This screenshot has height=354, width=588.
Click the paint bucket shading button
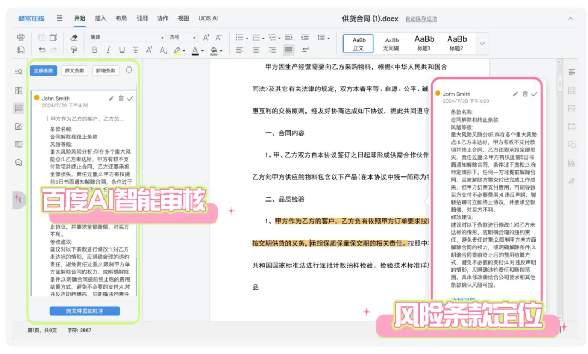tap(213, 51)
